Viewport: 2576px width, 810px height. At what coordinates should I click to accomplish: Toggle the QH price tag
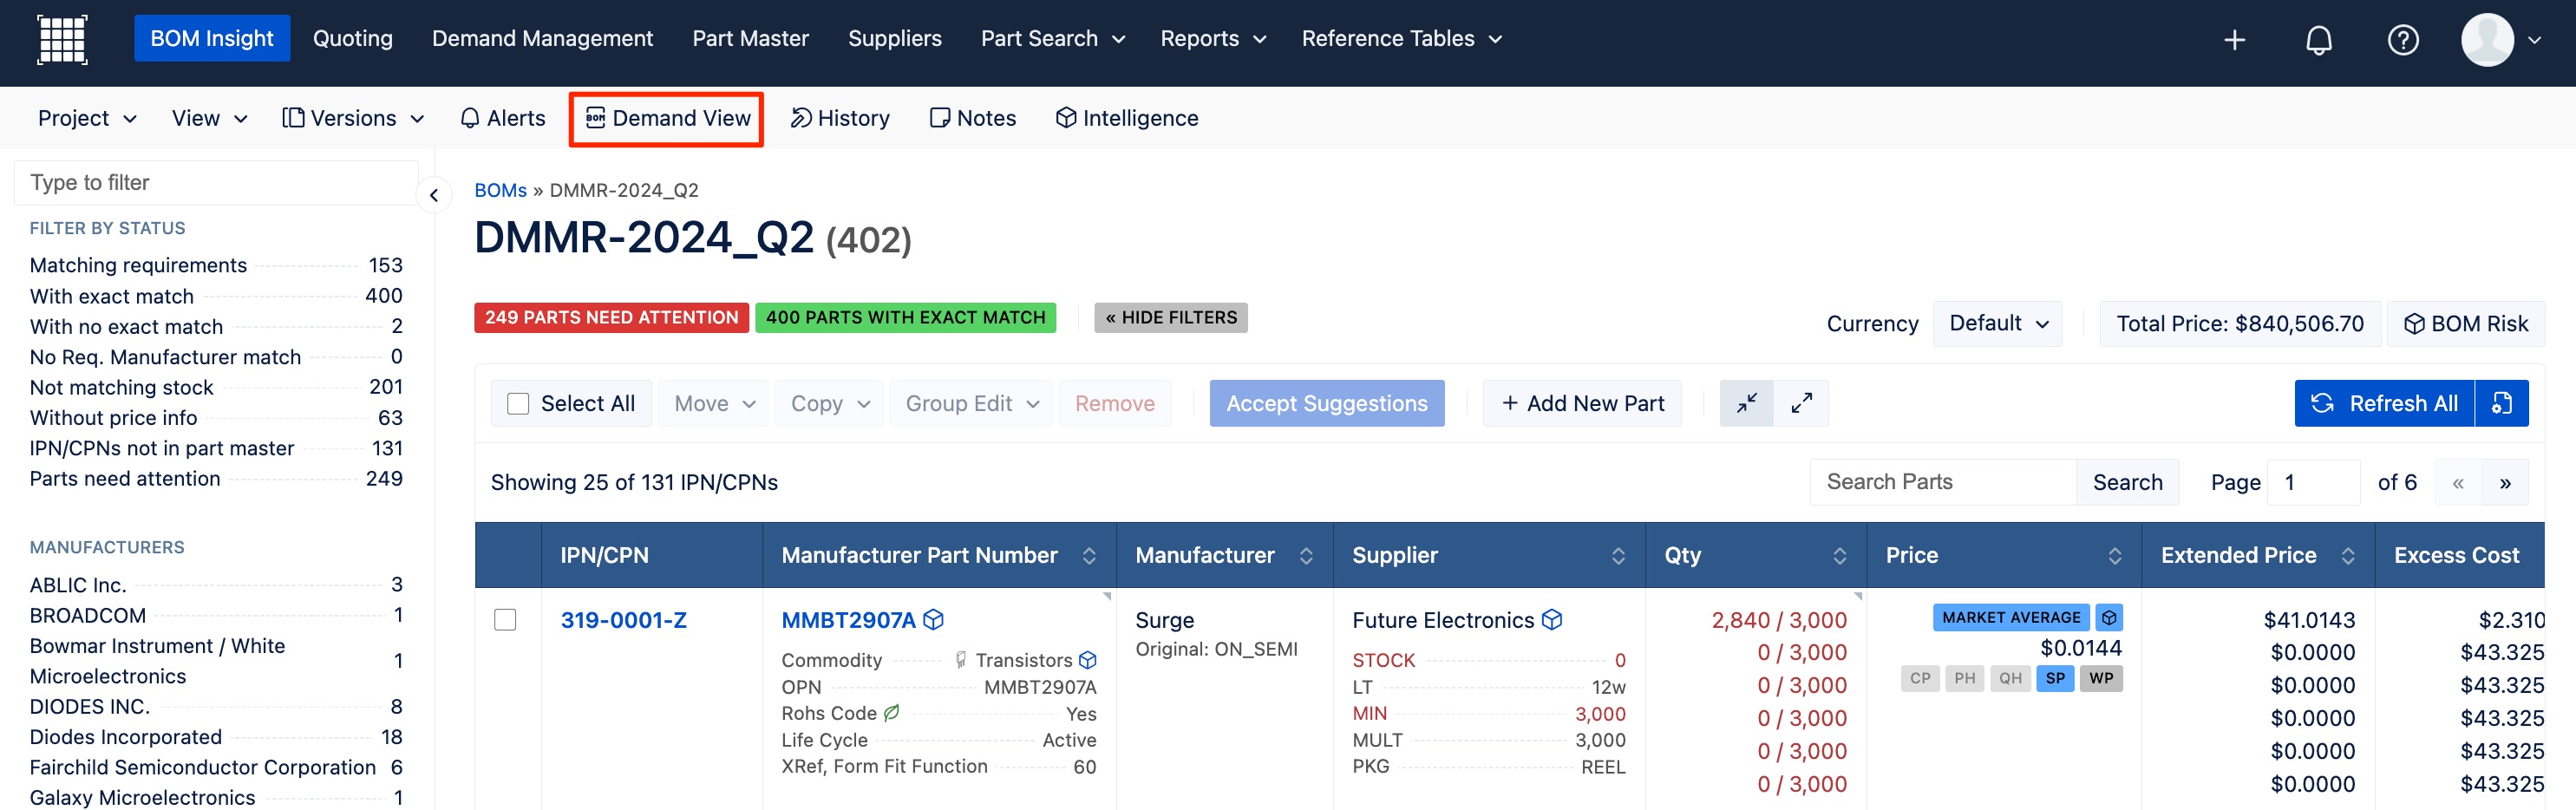[2010, 679]
